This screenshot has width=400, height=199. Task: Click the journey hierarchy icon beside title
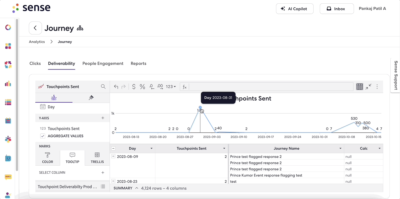coord(80,28)
